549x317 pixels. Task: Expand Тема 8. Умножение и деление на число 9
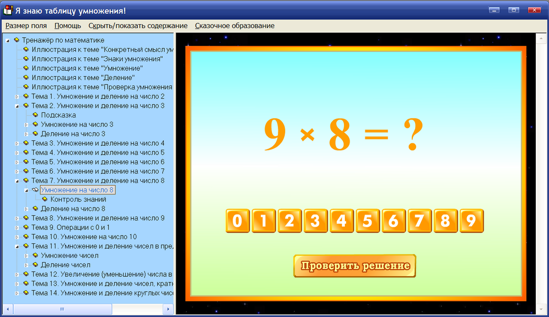click(17, 218)
